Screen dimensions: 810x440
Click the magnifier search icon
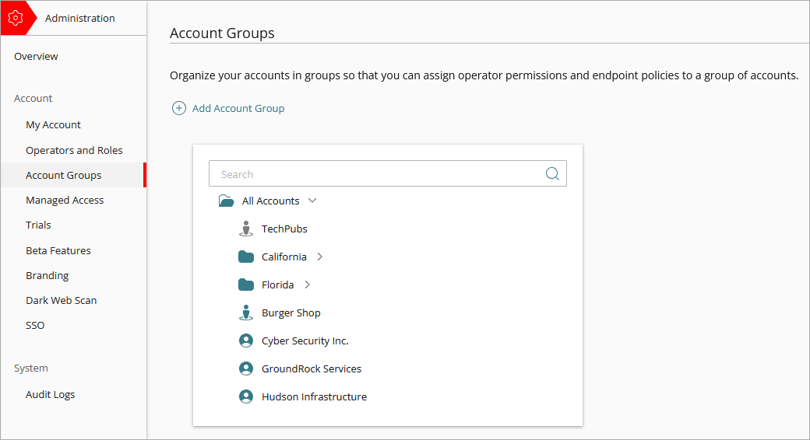pos(552,174)
